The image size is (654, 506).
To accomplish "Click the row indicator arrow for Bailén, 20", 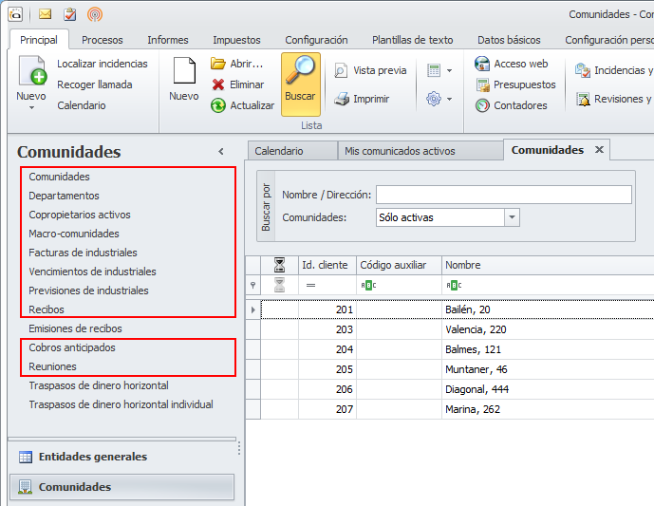I will [253, 309].
